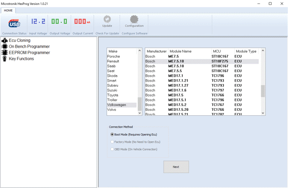Click the blue Input Voltage display
This screenshot has width=288, height=188.
[38, 21]
